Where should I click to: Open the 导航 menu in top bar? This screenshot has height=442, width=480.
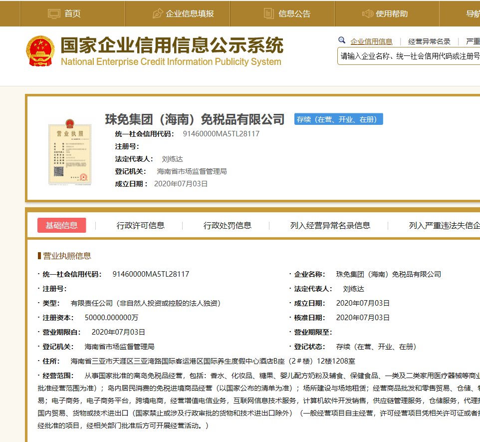pyautogui.click(x=472, y=13)
